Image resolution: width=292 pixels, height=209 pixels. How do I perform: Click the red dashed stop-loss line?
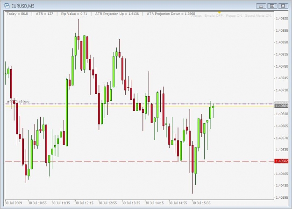(139, 161)
